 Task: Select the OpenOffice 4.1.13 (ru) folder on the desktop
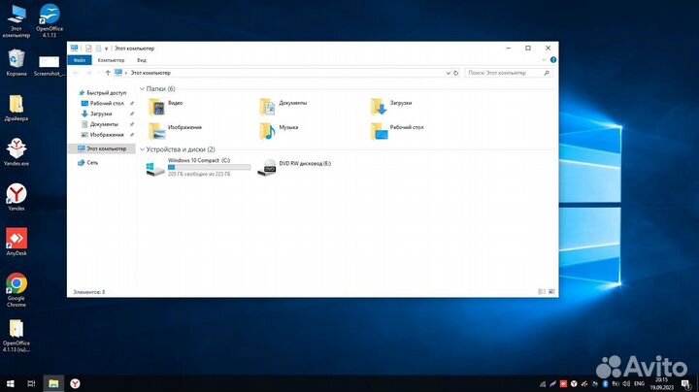point(17,336)
